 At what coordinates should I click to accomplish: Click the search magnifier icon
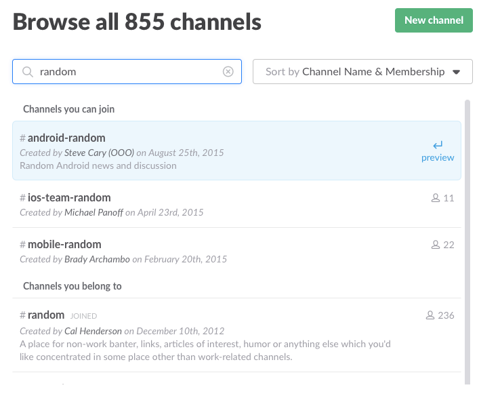point(28,72)
